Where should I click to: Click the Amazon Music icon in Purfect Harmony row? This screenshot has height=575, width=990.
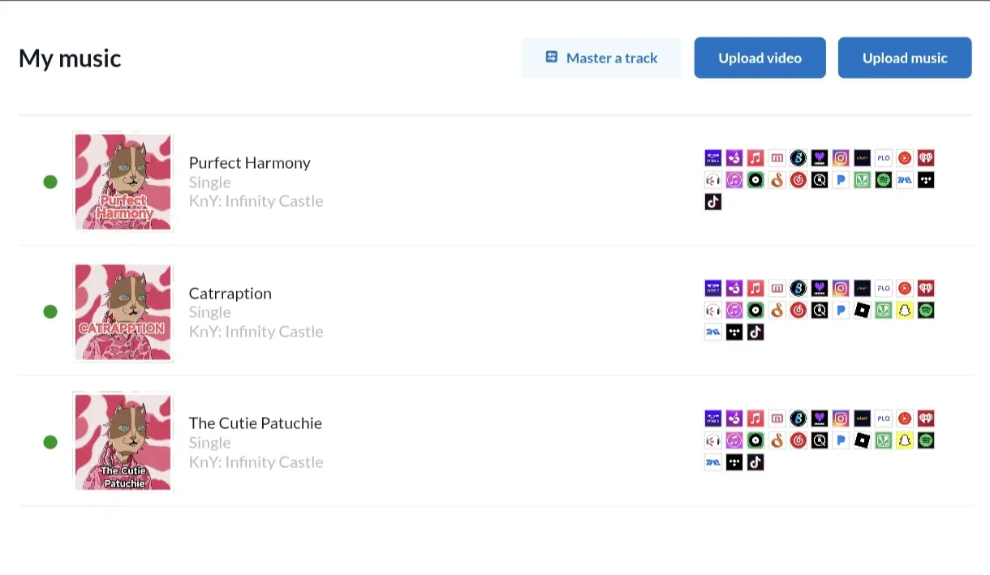(713, 158)
